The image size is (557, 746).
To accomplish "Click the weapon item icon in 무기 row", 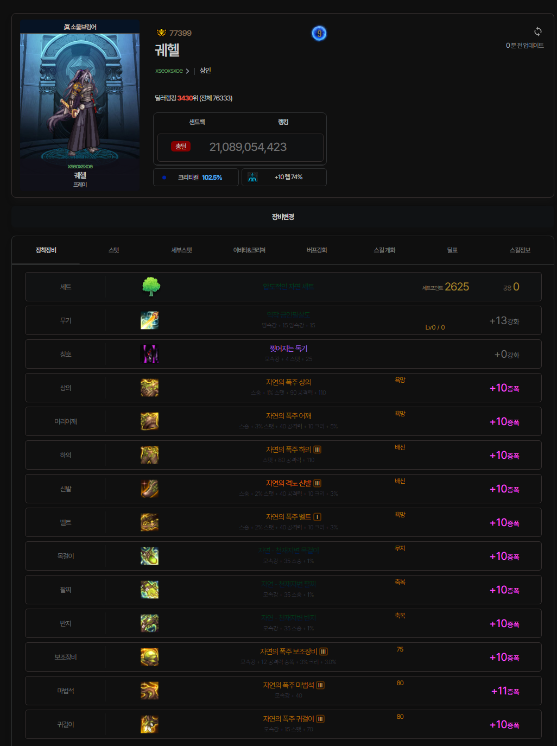I will click(x=149, y=320).
